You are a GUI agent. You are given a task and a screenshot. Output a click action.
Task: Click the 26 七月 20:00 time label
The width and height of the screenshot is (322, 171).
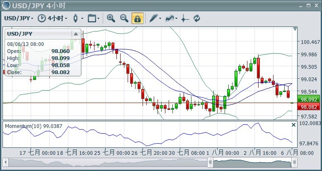point(149,153)
